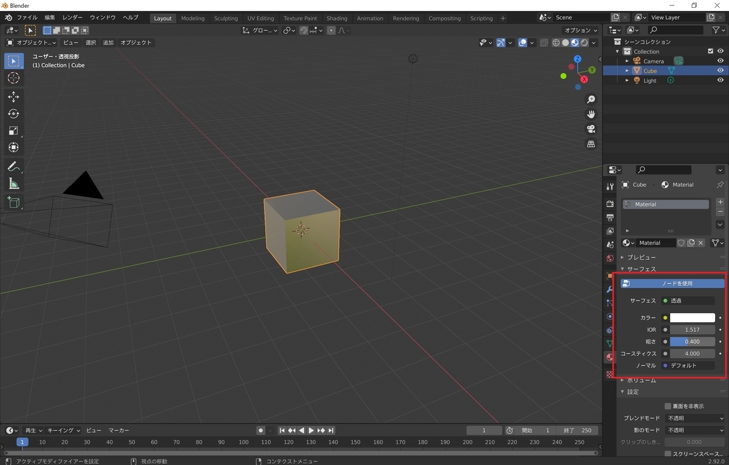This screenshot has height=465, width=729.
Task: Hide Cube in viewport via eye icon
Action: pyautogui.click(x=720, y=71)
